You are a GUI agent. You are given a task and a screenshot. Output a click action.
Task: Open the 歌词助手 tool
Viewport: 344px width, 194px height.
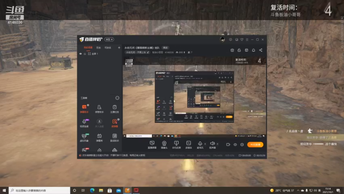point(114,138)
